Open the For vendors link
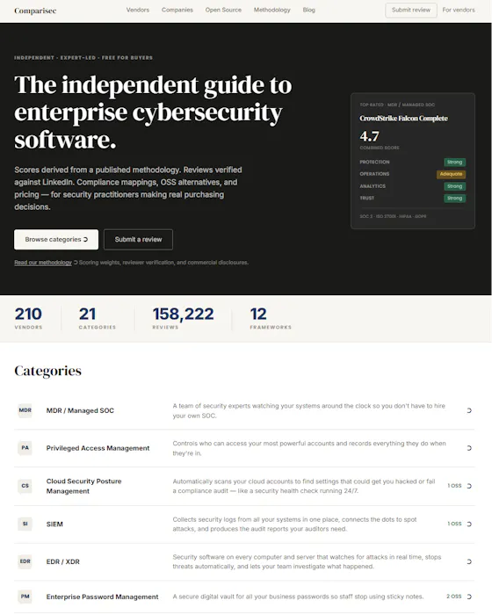 click(x=459, y=10)
